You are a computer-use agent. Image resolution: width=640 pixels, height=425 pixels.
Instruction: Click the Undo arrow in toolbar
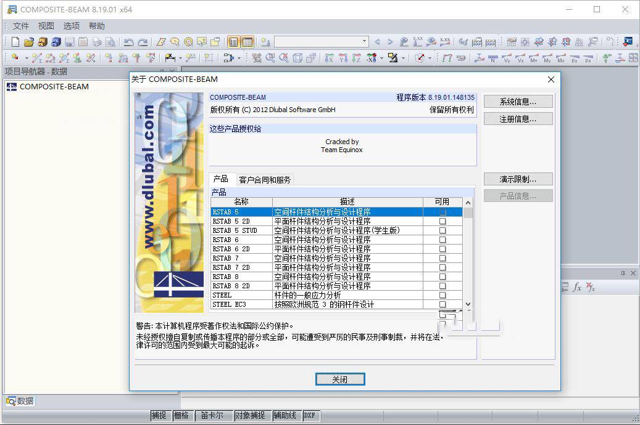tap(128, 42)
